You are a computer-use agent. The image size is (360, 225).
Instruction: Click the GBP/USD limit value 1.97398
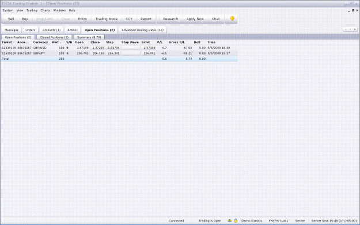(149, 48)
